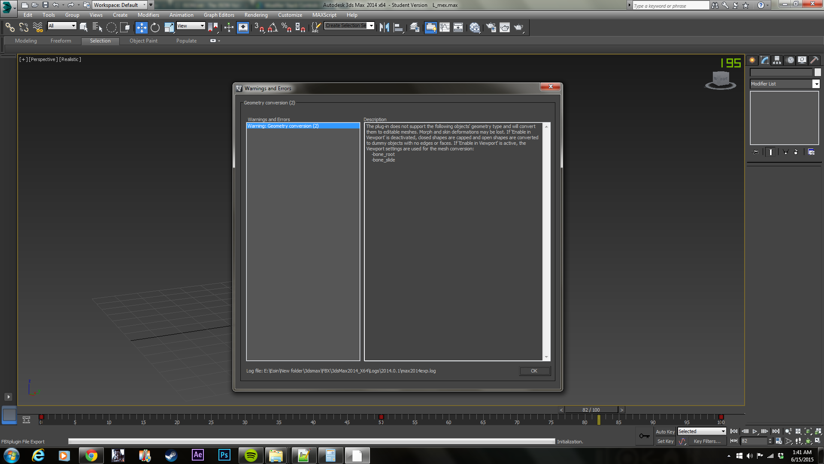
Task: Open Select by Name list icon
Action: pos(97,27)
